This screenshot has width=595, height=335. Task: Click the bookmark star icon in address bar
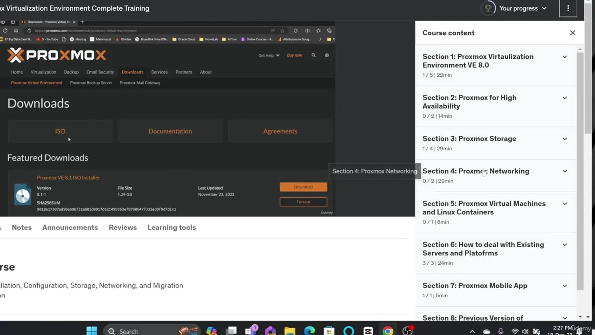click(282, 31)
